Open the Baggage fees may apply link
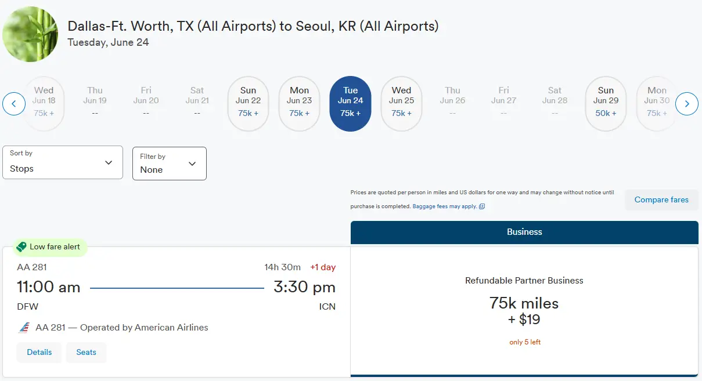The width and height of the screenshot is (702, 381). (445, 206)
